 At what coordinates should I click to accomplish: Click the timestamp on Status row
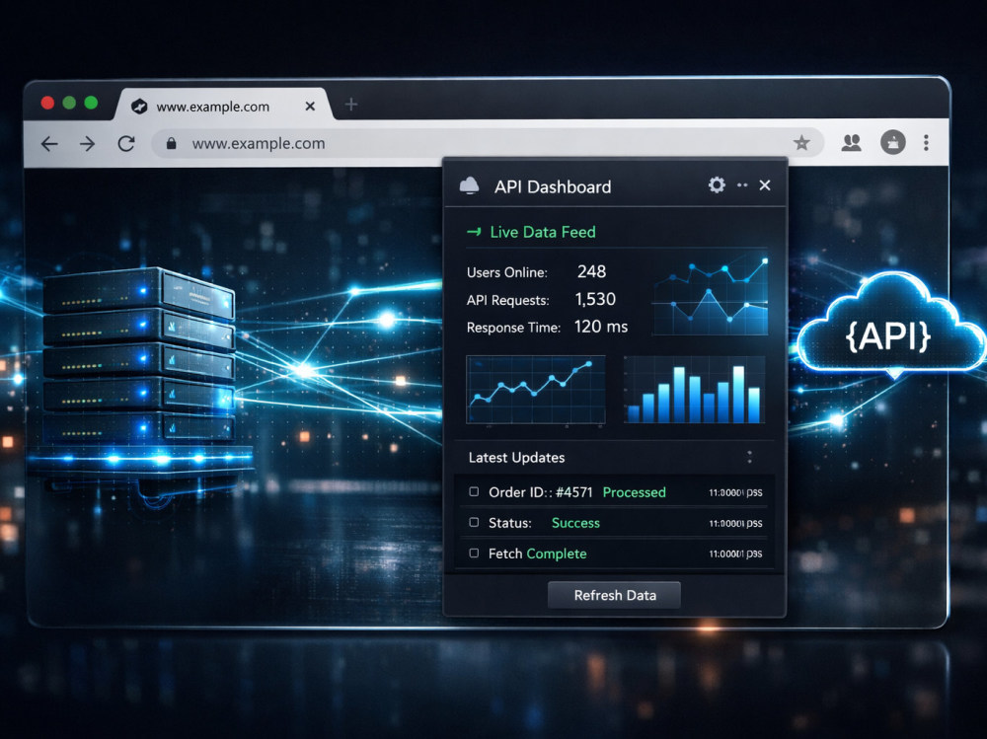[735, 524]
